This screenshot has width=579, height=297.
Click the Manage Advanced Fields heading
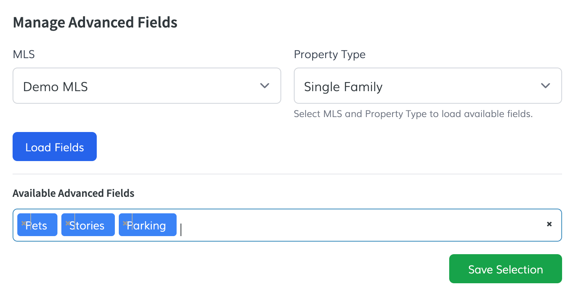click(x=95, y=22)
